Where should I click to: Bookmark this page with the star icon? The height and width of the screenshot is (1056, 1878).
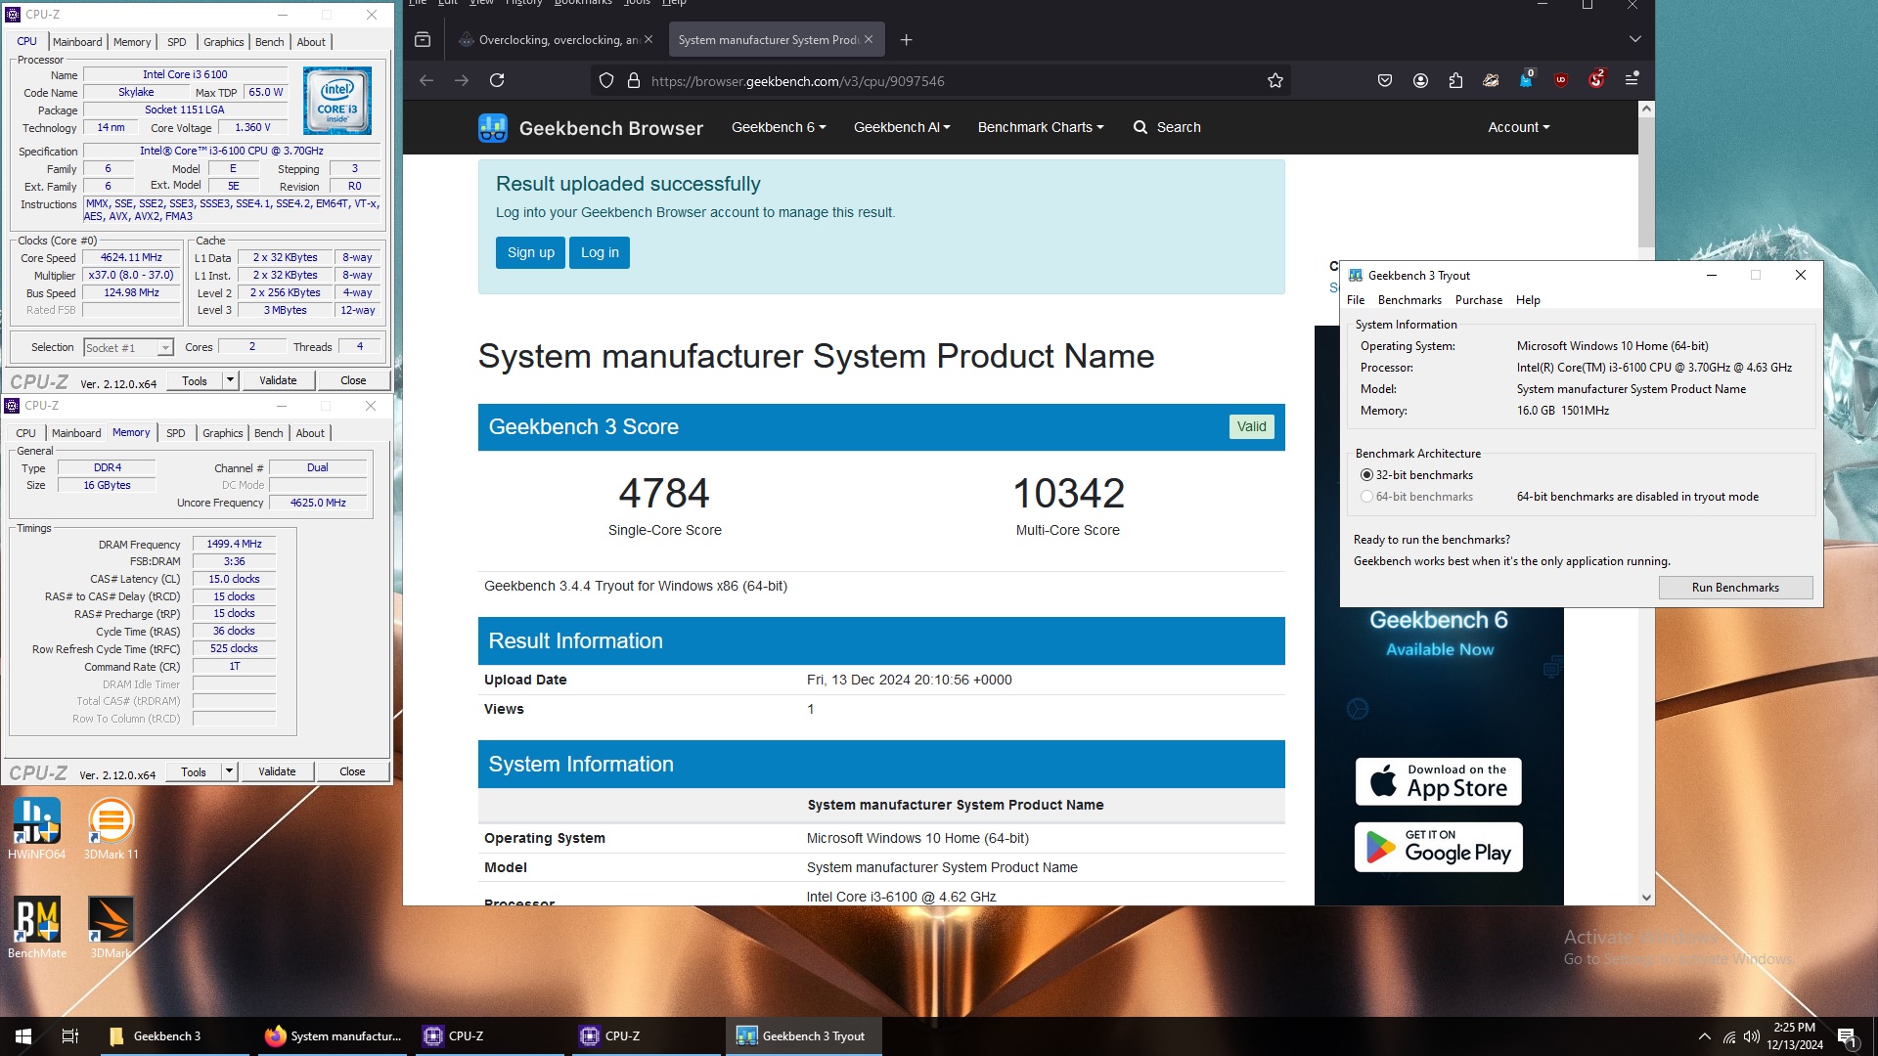pyautogui.click(x=1274, y=81)
